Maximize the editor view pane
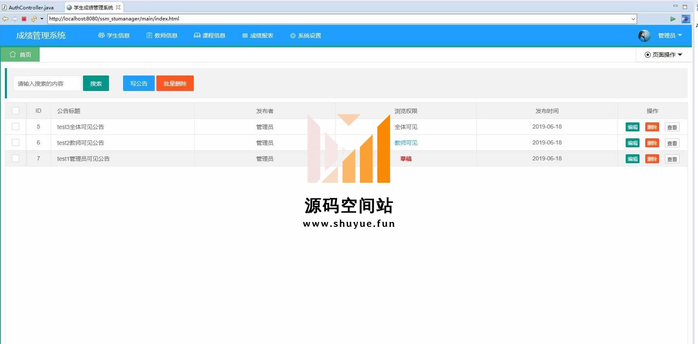Viewport: 698px width, 344px height. tap(685, 7)
